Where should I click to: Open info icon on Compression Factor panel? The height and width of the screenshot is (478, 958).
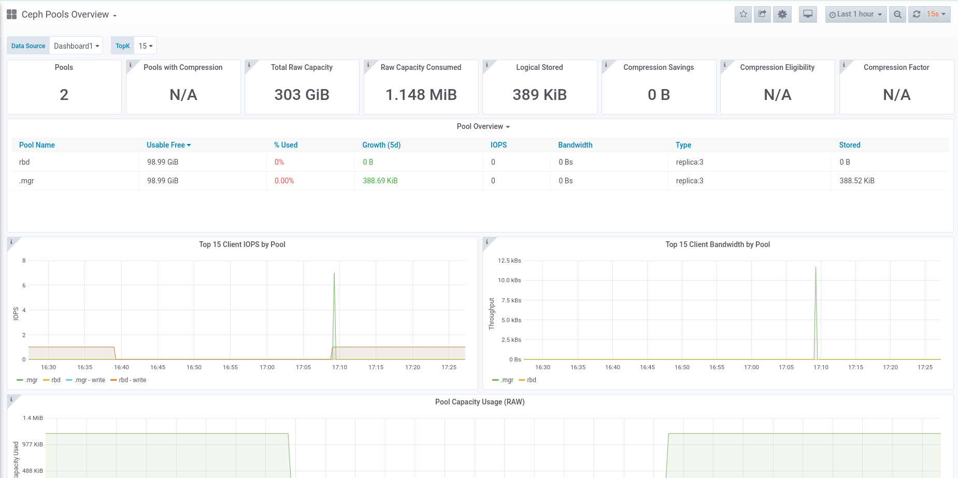pos(844,65)
